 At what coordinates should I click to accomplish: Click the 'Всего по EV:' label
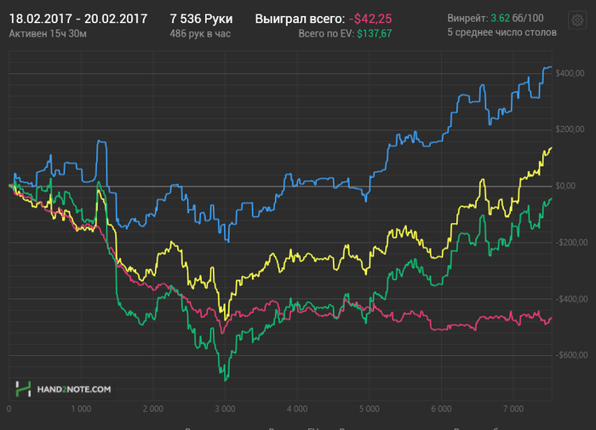point(326,34)
